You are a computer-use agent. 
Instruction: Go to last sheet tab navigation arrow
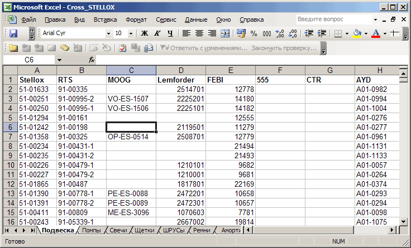pyautogui.click(x=33, y=231)
